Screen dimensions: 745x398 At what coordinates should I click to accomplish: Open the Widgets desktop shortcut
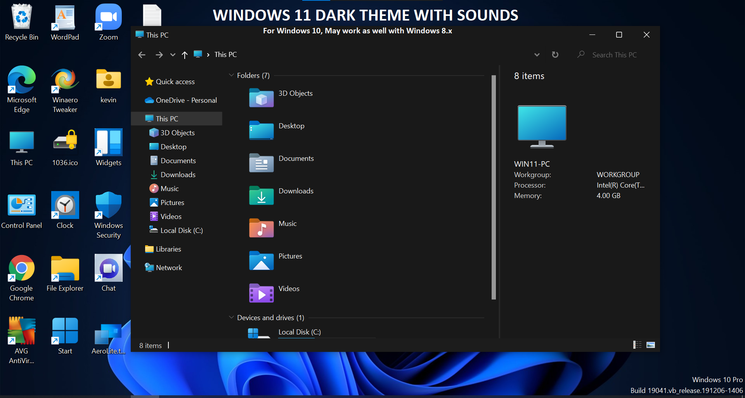[108, 148]
